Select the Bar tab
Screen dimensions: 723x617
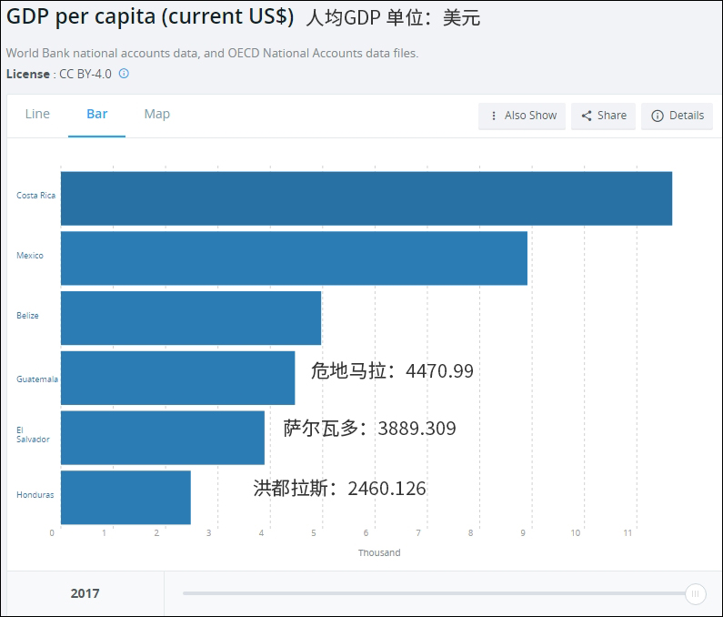pos(96,114)
